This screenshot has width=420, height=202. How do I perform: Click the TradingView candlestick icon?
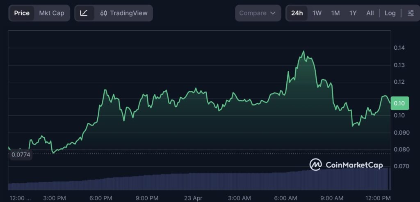click(104, 13)
